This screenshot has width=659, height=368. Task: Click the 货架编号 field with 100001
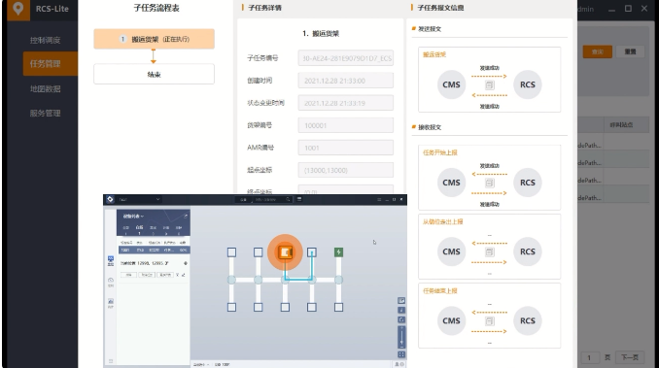[x=345, y=125]
